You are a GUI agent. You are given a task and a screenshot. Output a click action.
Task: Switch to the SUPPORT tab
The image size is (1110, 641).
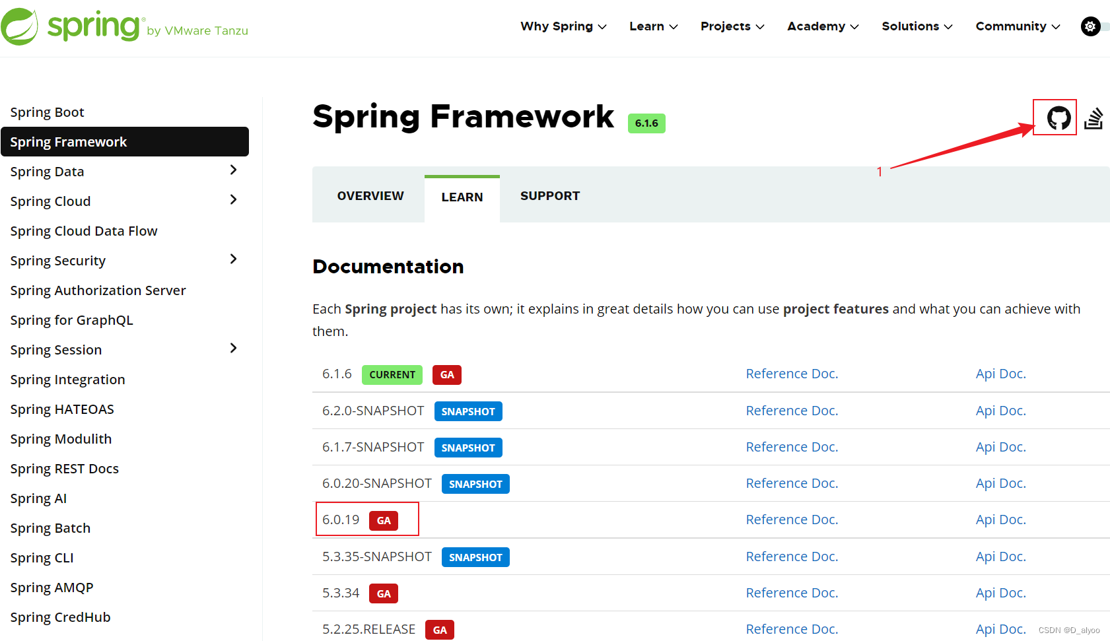(550, 195)
